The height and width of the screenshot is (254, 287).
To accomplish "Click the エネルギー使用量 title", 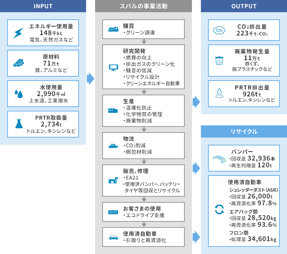I will [x=51, y=26].
